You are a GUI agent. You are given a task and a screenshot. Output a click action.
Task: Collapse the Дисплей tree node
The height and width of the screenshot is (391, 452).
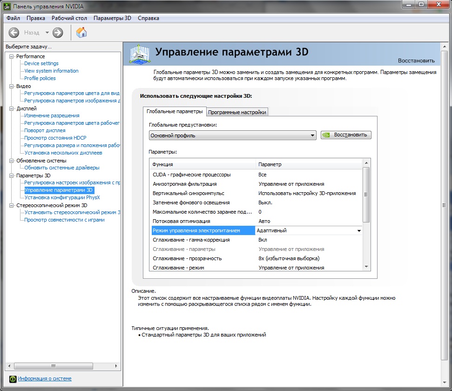coord(12,108)
